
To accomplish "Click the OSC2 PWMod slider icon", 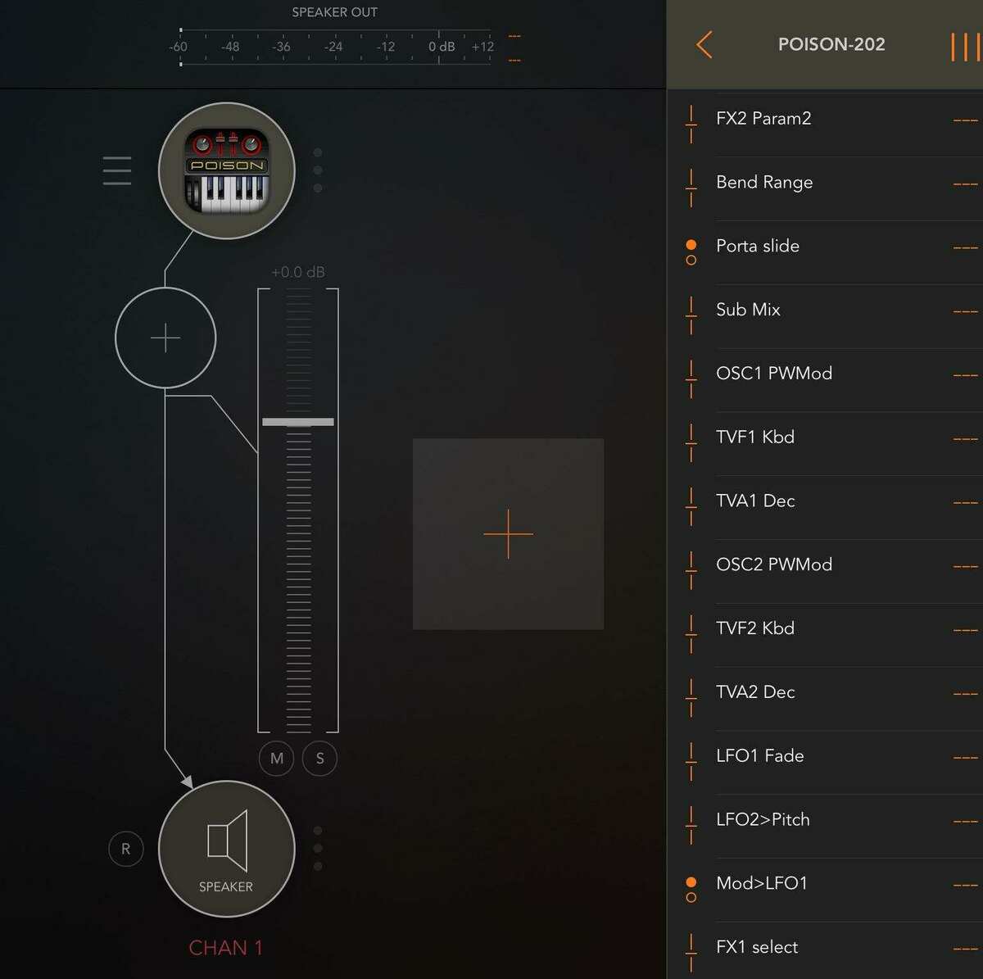I will click(x=691, y=571).
